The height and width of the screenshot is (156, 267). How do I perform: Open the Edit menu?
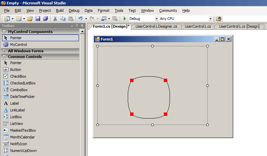pos(18,10)
